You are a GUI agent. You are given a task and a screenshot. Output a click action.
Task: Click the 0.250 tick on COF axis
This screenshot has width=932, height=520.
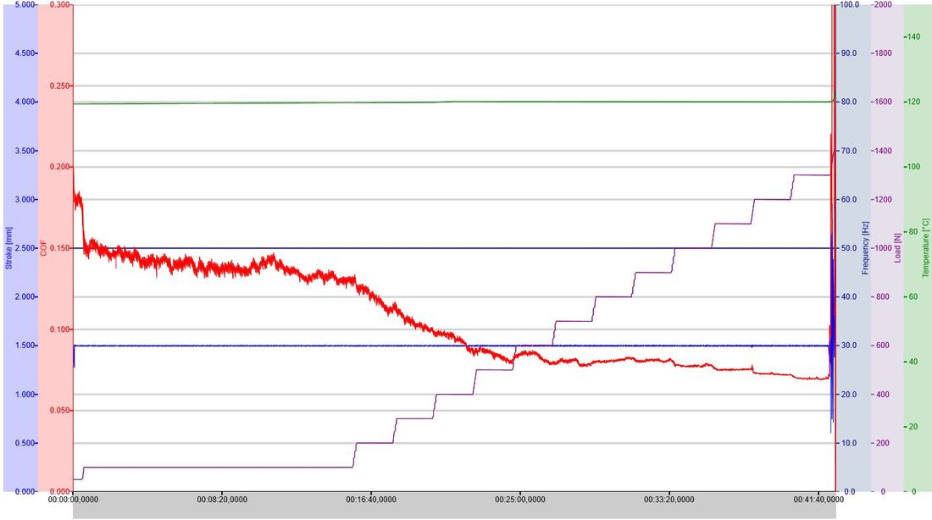pos(59,86)
